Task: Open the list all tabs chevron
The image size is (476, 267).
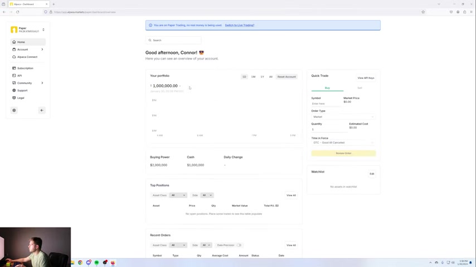Action: coord(439,4)
